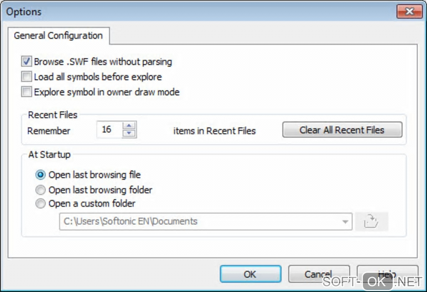Choose Open last browsing folder option

(41, 190)
